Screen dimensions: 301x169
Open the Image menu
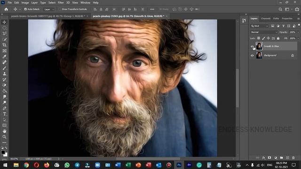tap(25, 3)
